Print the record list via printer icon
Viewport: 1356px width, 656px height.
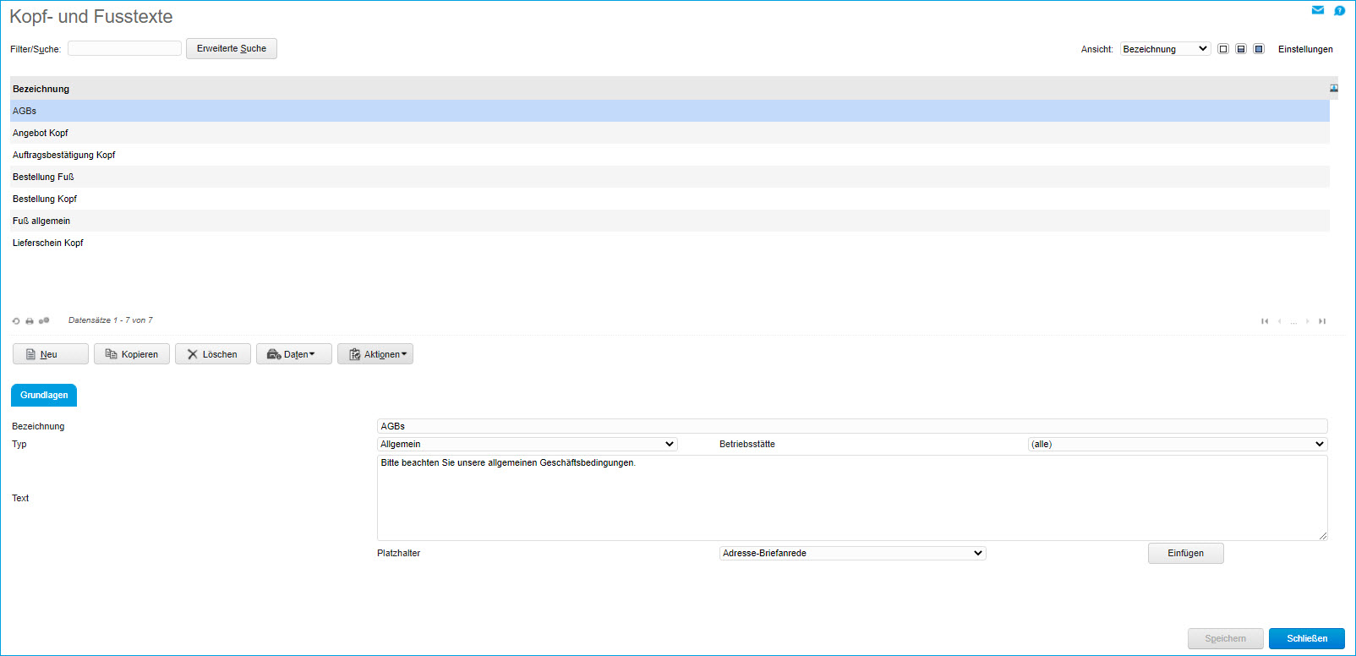click(30, 321)
